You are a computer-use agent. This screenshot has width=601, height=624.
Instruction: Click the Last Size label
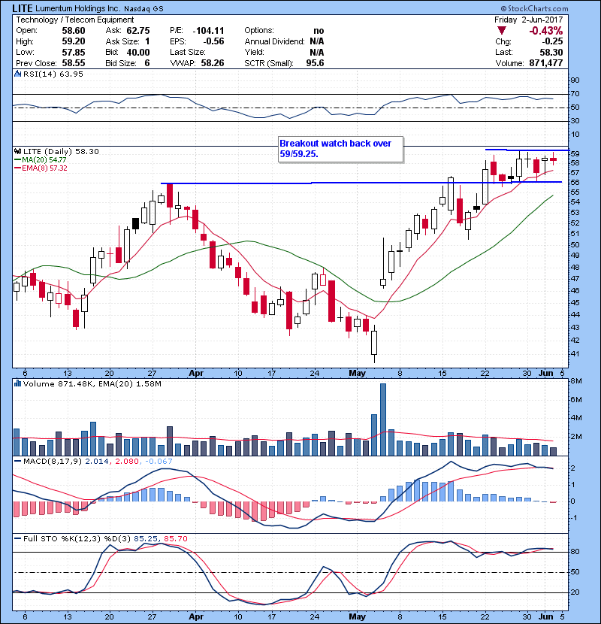coord(188,52)
